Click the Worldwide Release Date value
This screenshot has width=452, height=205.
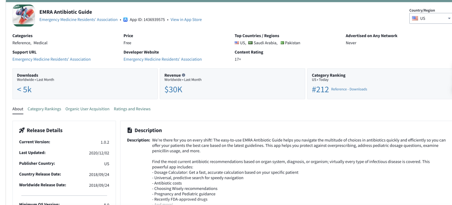coord(99,185)
